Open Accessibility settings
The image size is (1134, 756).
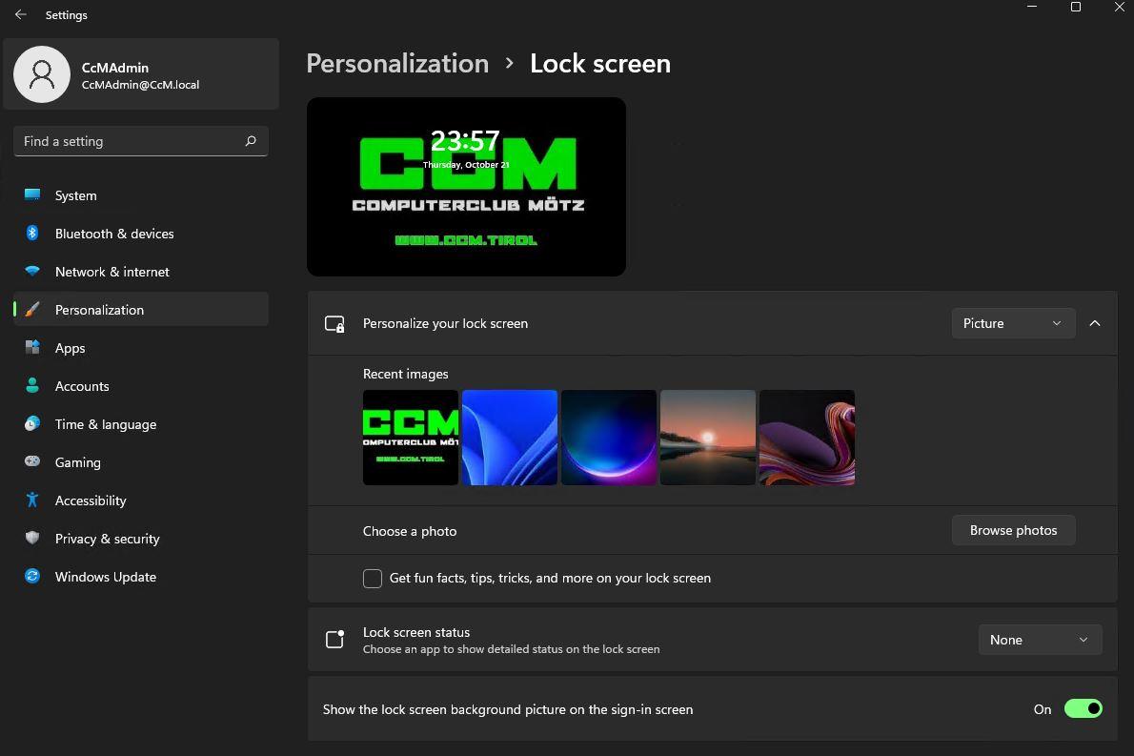click(141, 501)
